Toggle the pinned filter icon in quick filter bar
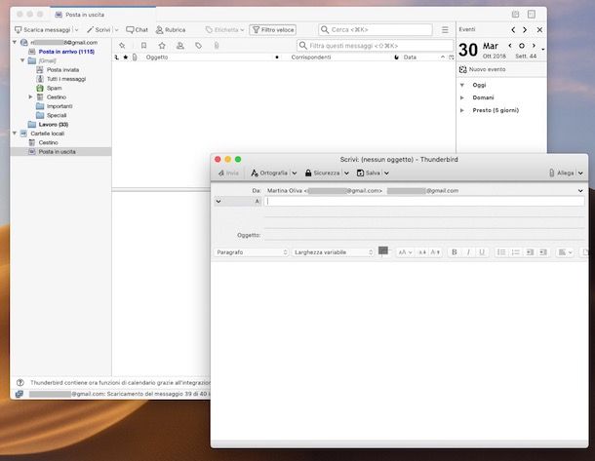This screenshot has width=595, height=461. coord(122,46)
